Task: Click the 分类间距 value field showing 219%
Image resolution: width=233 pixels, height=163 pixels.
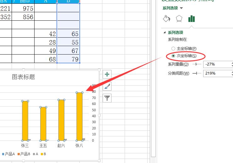Action: click(217, 73)
